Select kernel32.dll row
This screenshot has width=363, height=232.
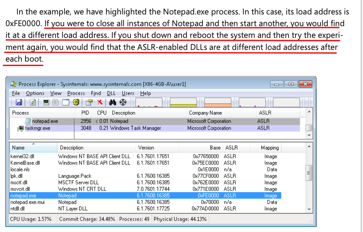pyautogui.click(x=145, y=156)
